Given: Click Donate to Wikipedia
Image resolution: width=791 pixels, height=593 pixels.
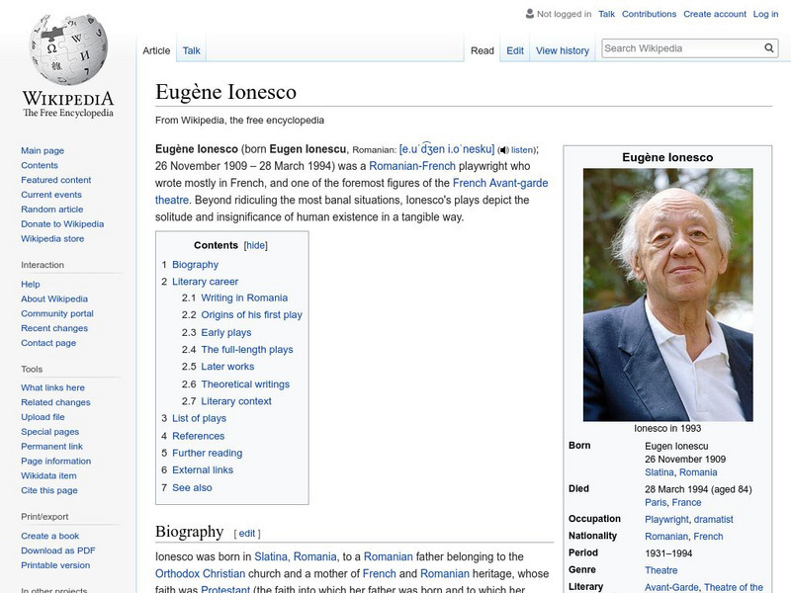Looking at the screenshot, I should click(62, 223).
